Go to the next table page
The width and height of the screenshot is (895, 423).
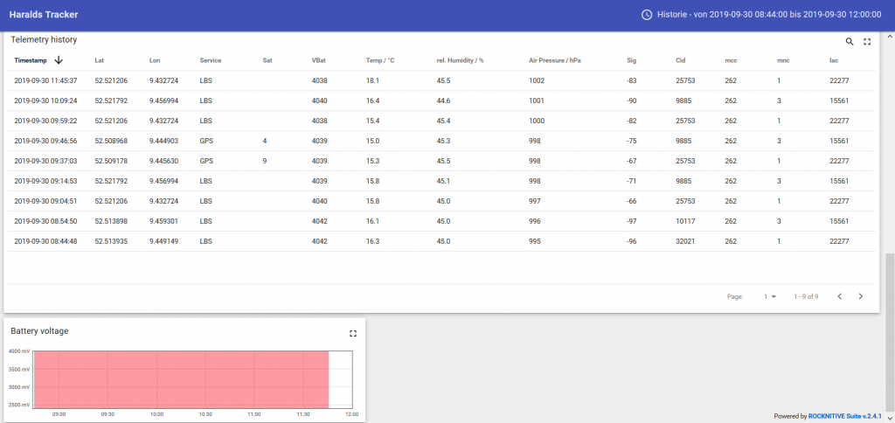861,296
